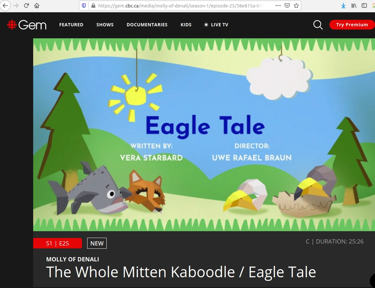Bookmark this page with the star icon

(296, 6)
